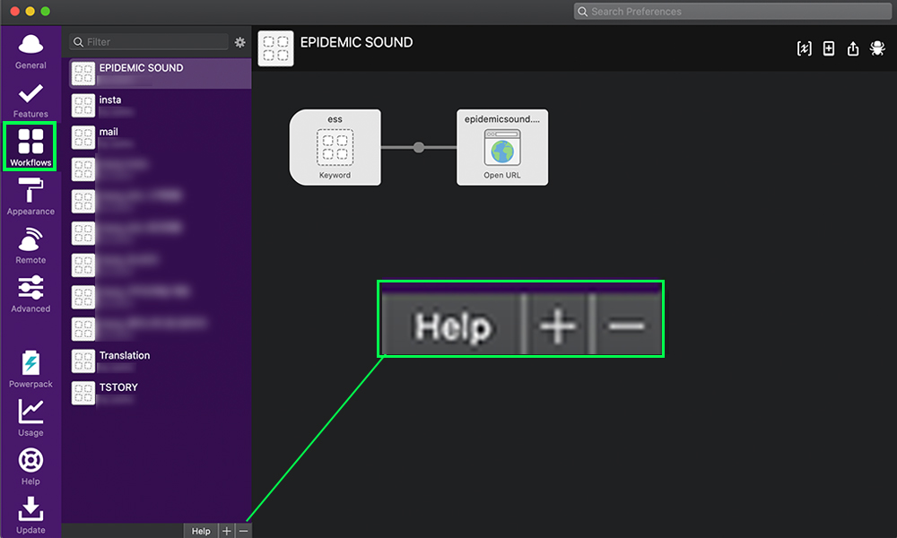Click the share/export workflow icon
Viewport: 897px width, 538px height.
pos(853,48)
